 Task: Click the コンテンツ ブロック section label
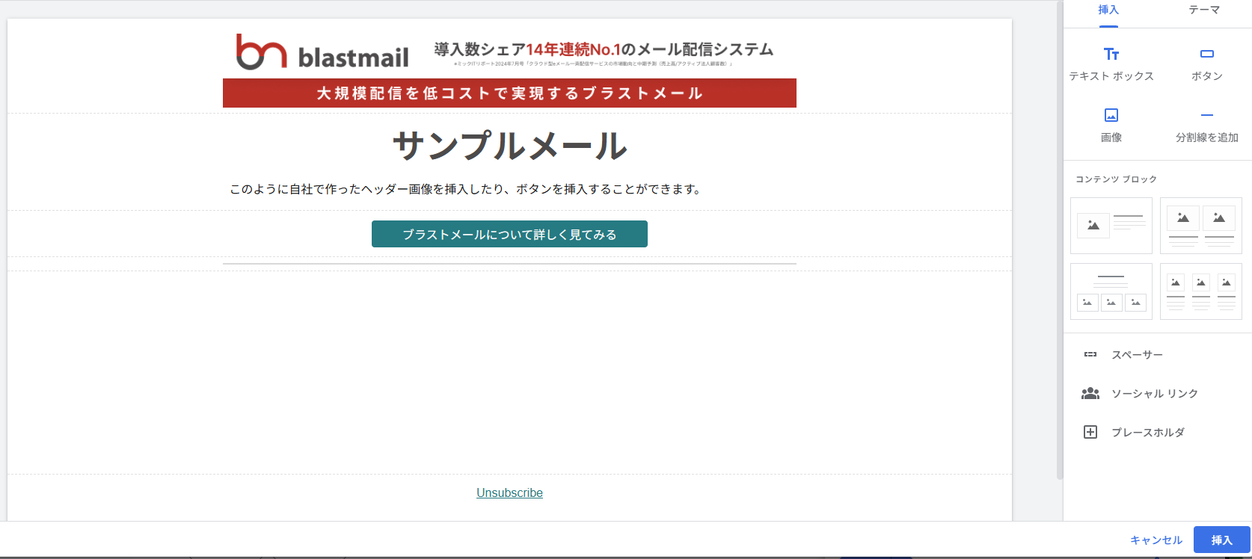pyautogui.click(x=1116, y=179)
